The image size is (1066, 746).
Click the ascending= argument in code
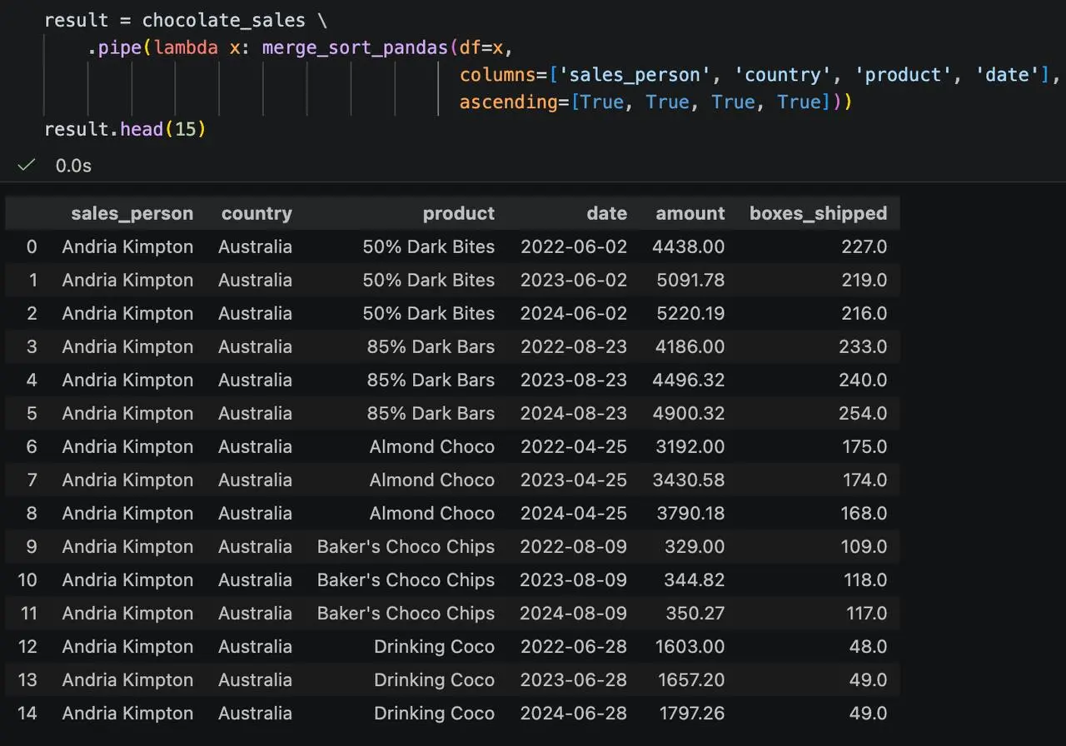(515, 102)
